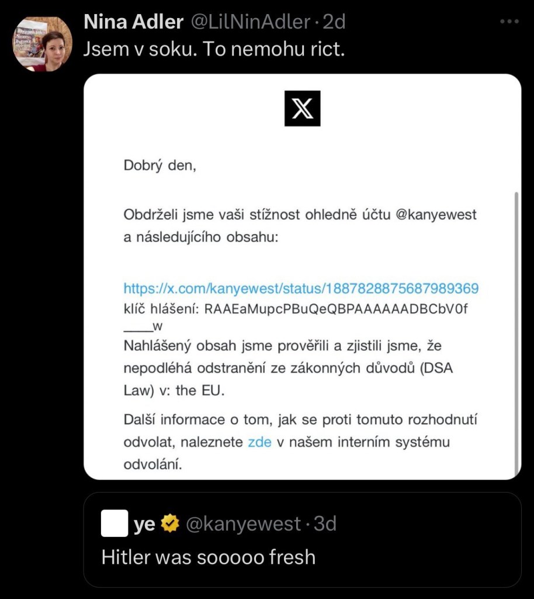Screen dimensions: 534x599
Task: Open the three-dot more options menu
Action: (509, 22)
